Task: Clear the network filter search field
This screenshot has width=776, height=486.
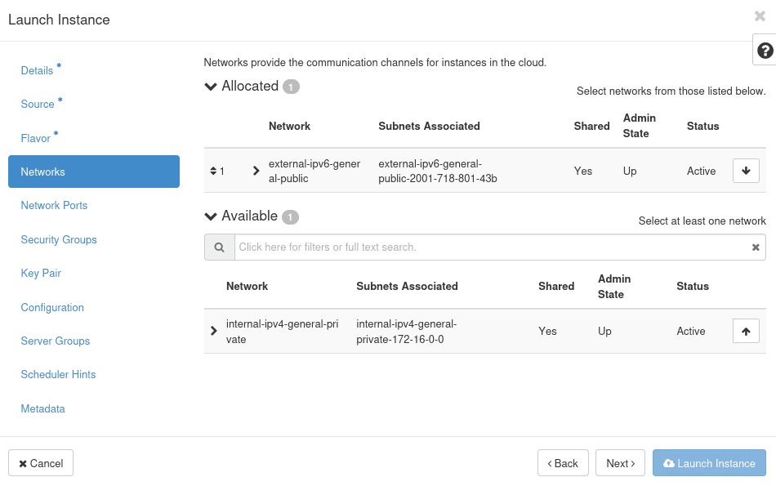Action: point(756,247)
